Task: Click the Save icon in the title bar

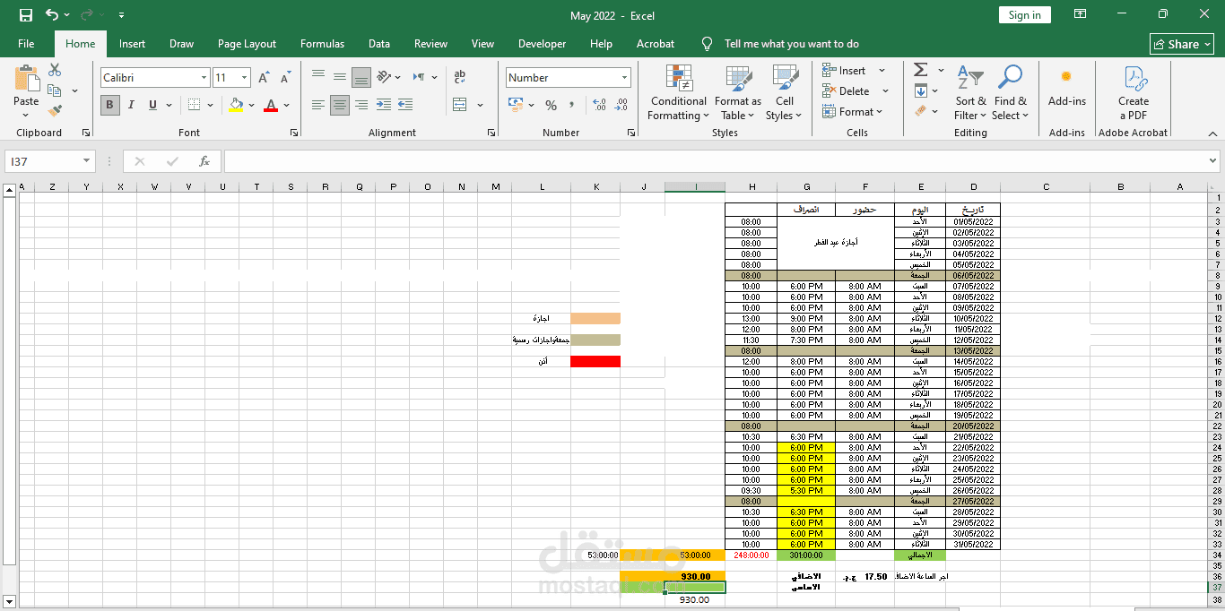Action: tap(26, 15)
